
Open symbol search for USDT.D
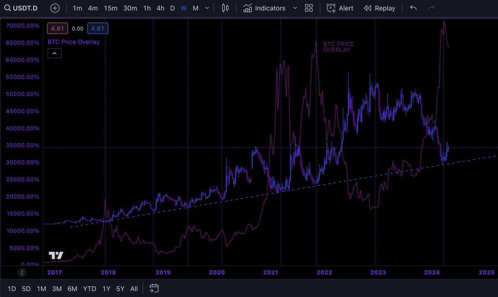coord(21,8)
